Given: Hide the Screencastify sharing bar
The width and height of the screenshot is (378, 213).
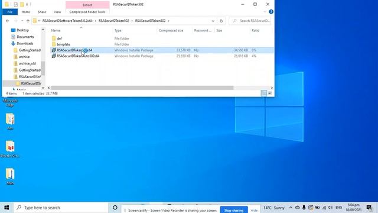Looking at the screenshot, I should click(254, 211).
